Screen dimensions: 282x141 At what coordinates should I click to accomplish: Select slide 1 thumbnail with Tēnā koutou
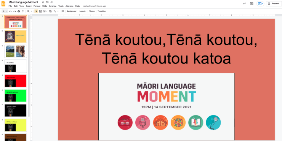tap(16, 22)
